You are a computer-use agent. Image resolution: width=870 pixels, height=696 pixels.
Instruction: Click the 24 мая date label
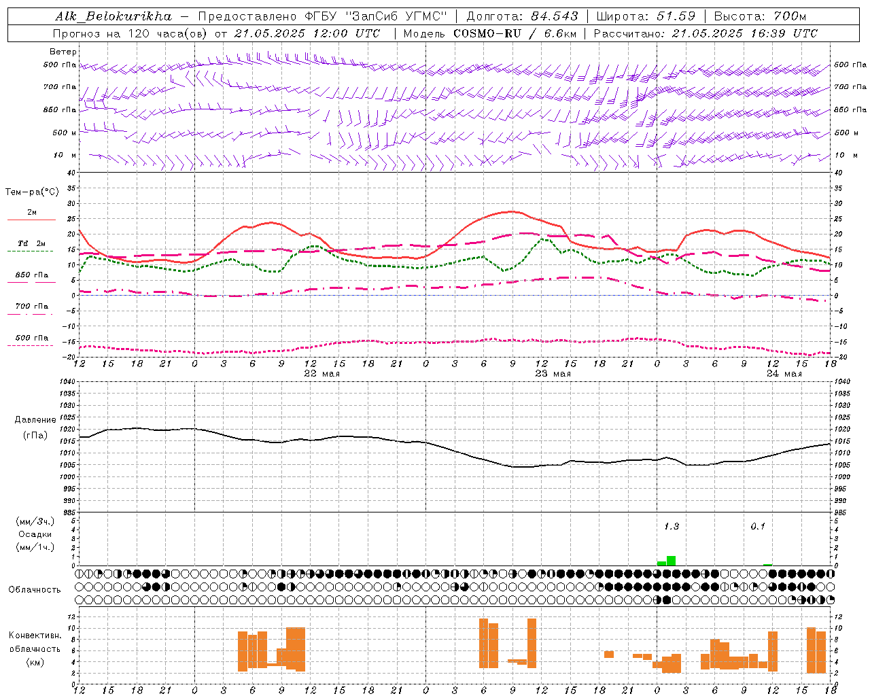784,374
